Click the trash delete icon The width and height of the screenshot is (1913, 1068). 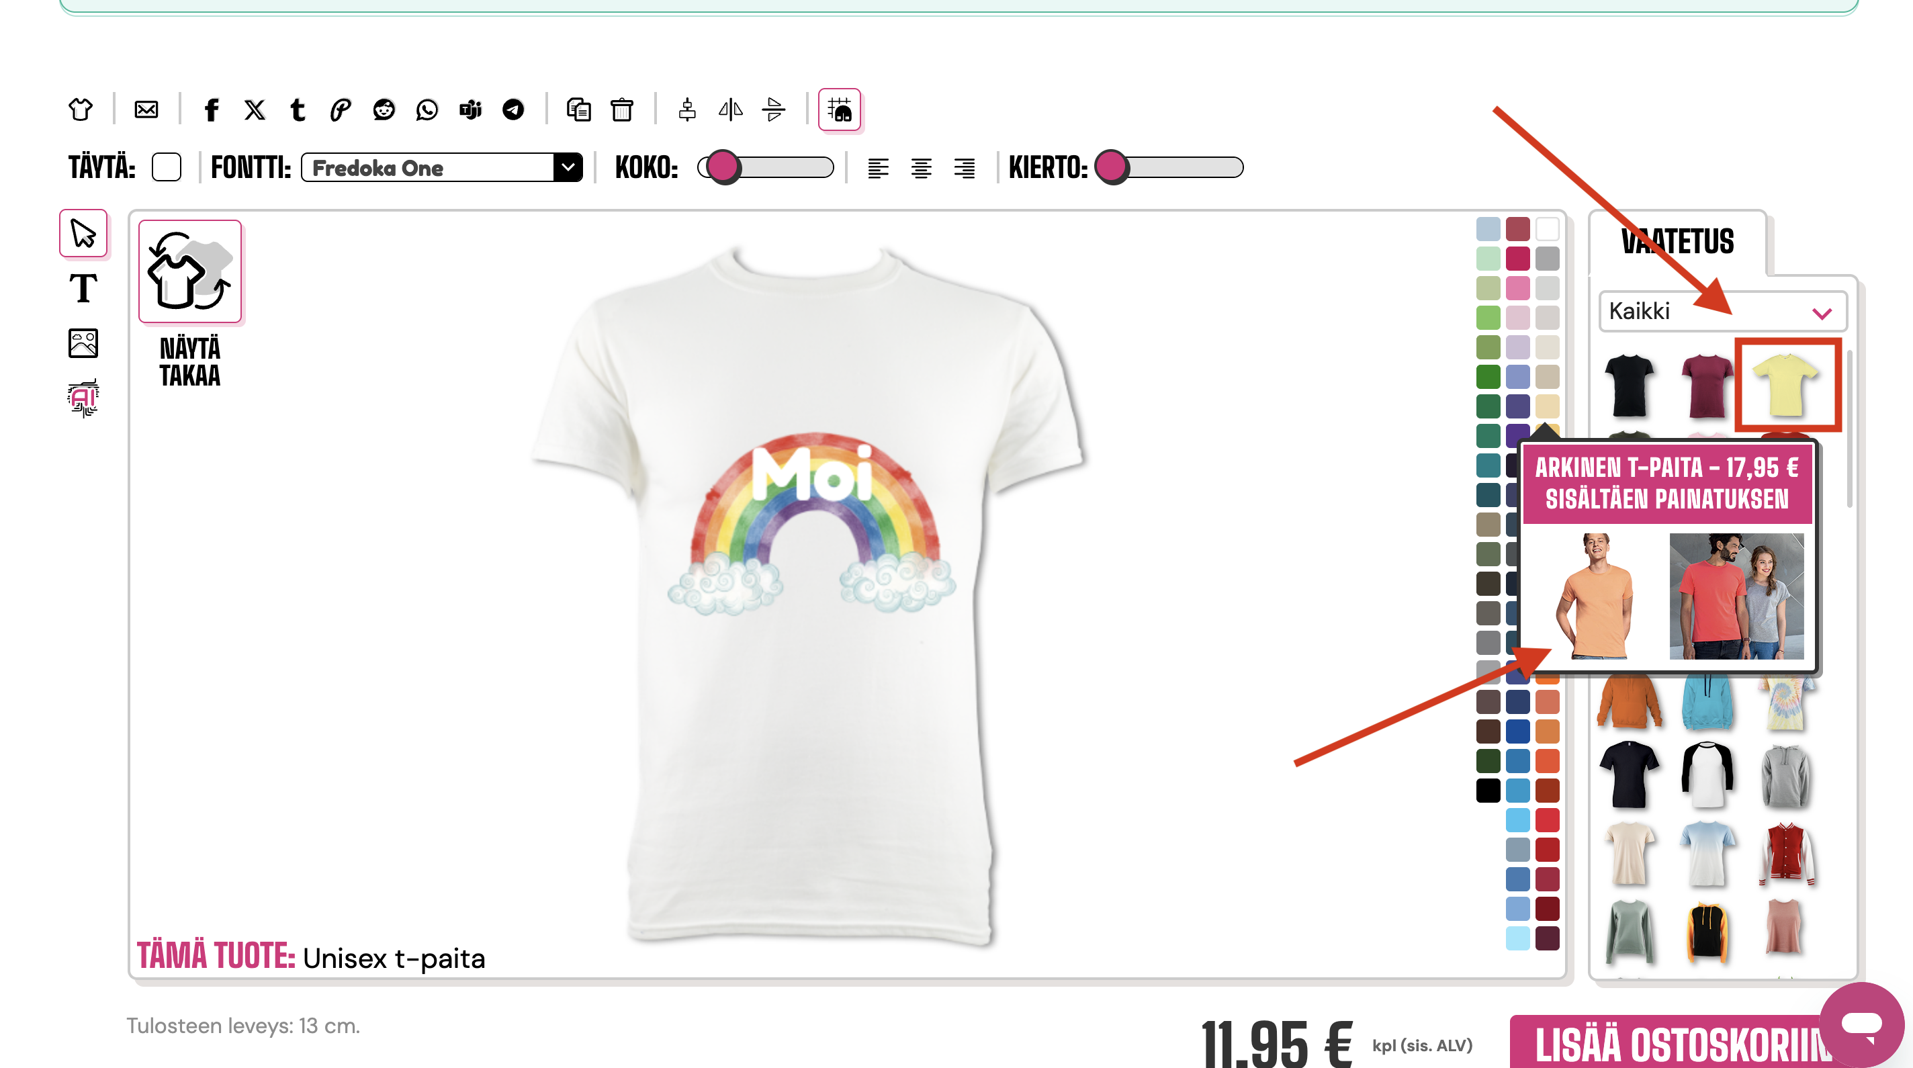point(621,110)
